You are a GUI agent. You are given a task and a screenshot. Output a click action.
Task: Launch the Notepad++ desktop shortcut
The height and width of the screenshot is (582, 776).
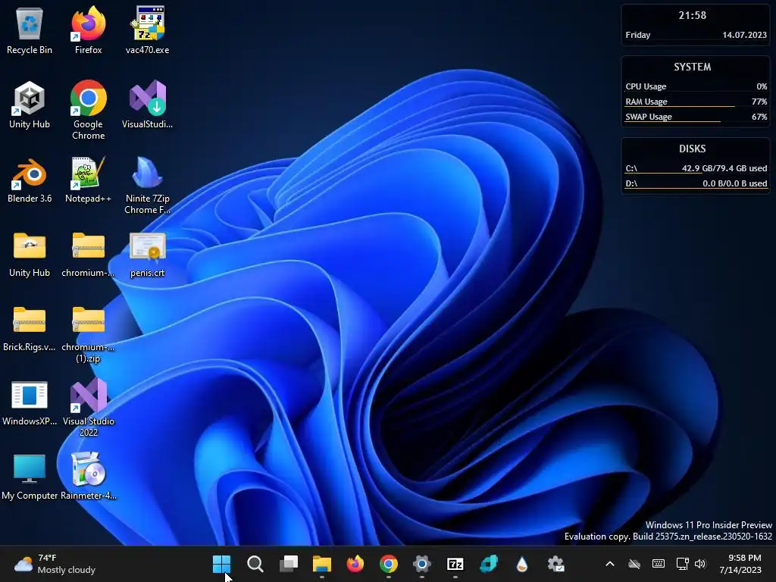[88, 179]
